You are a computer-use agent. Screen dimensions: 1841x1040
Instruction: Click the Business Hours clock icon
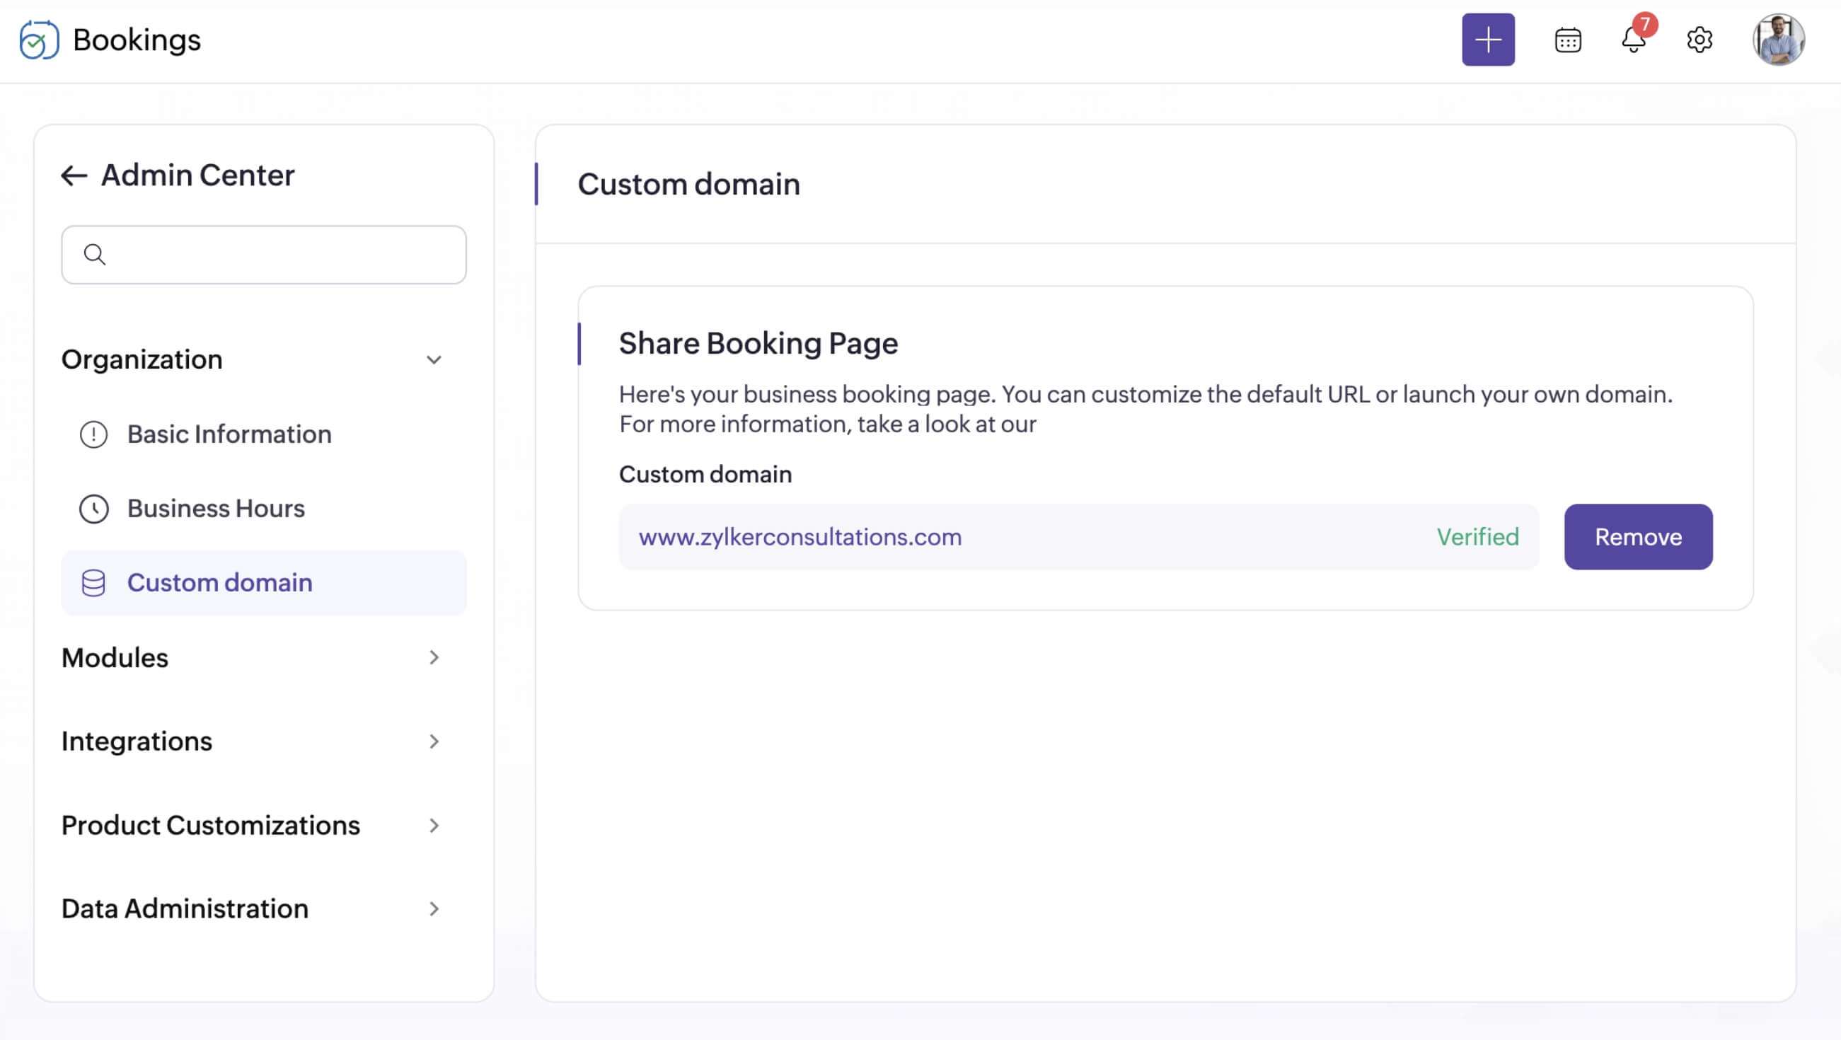93,508
